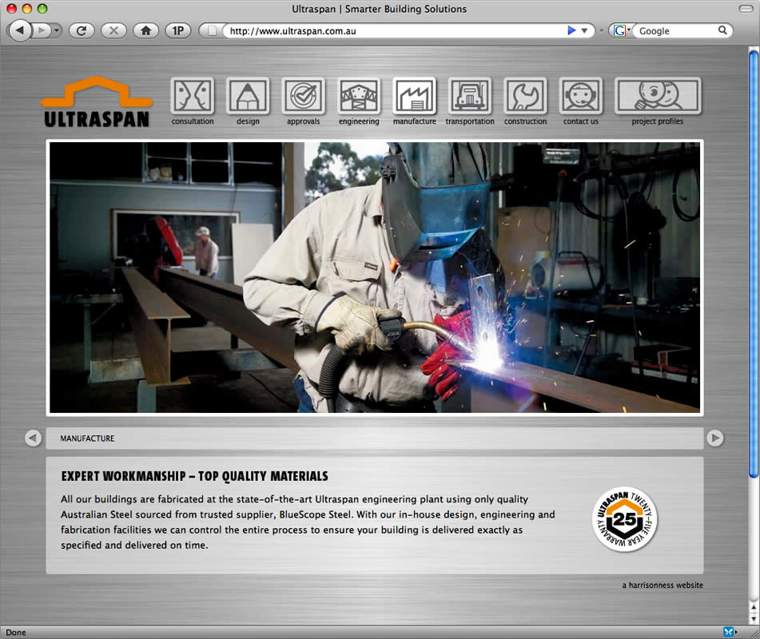Show previous section with left arrow
This screenshot has width=760, height=639.
point(33,438)
